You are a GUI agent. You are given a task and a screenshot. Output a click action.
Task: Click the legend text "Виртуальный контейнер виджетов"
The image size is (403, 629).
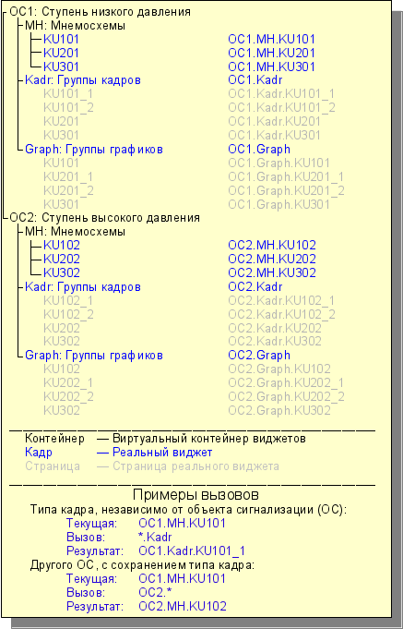[209, 439]
